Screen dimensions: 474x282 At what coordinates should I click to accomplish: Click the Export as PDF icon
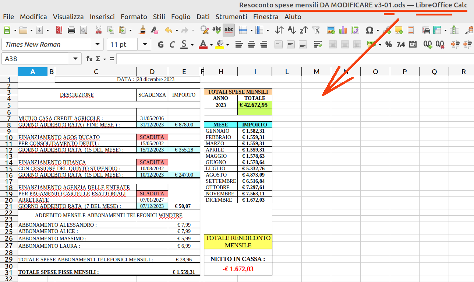[x=59, y=30]
